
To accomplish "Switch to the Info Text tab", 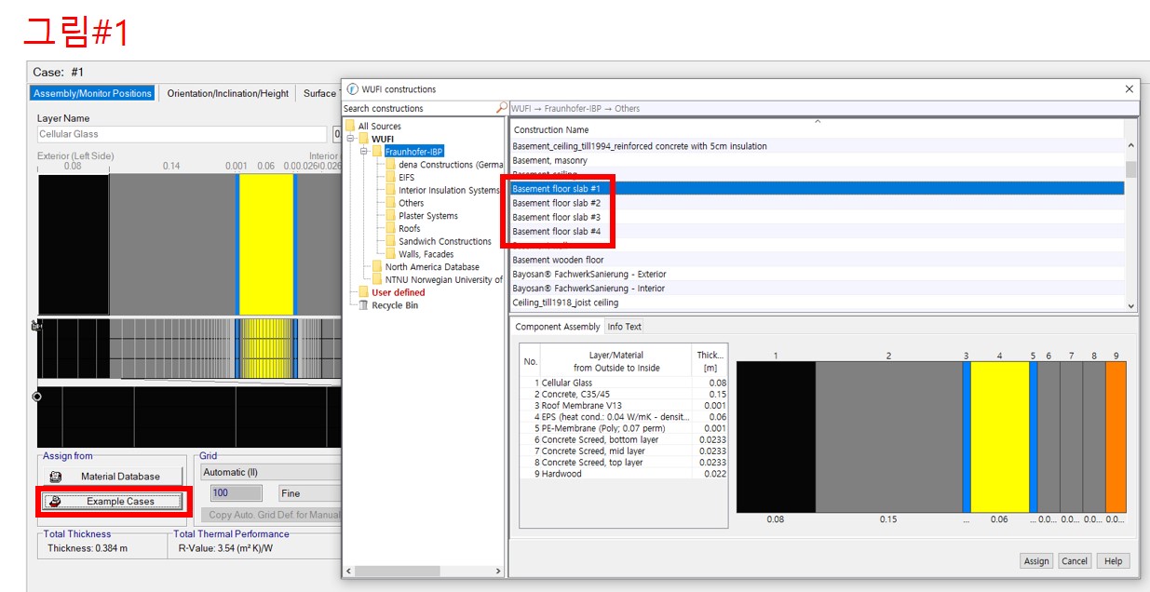I will coord(624,327).
